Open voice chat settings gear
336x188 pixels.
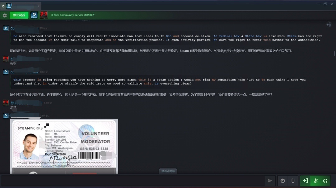pos(5,15)
